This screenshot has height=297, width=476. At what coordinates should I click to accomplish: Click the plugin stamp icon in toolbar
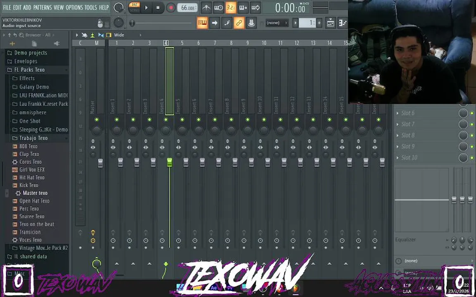[251, 23]
